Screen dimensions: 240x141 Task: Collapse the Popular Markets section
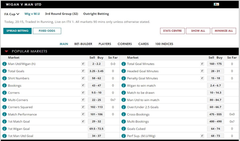(6, 51)
